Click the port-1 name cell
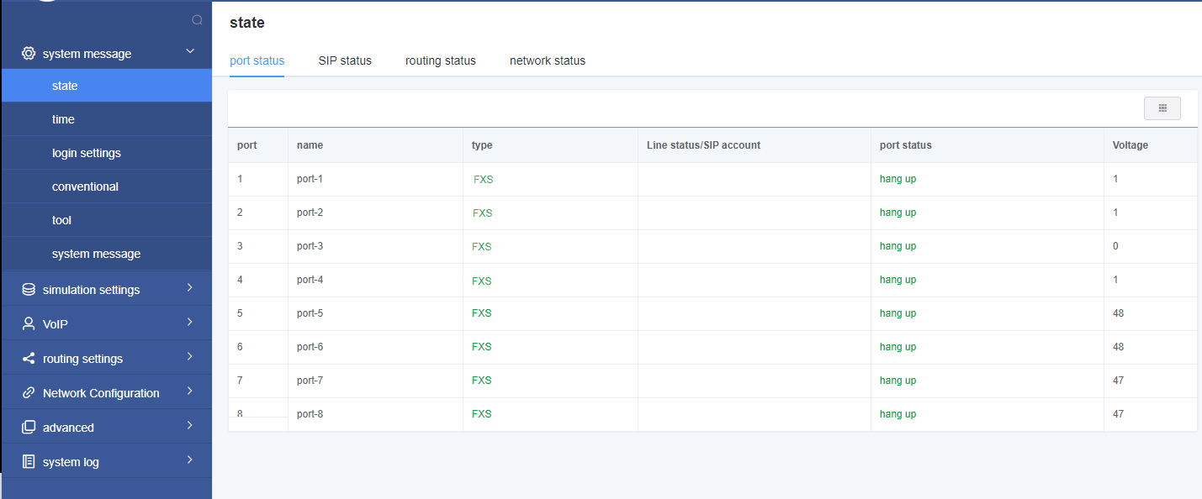This screenshot has height=499, width=1202. (375, 179)
